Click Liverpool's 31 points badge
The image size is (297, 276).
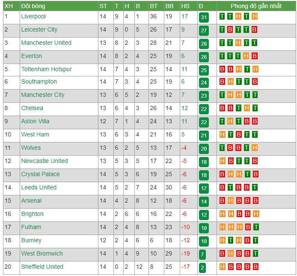(204, 17)
